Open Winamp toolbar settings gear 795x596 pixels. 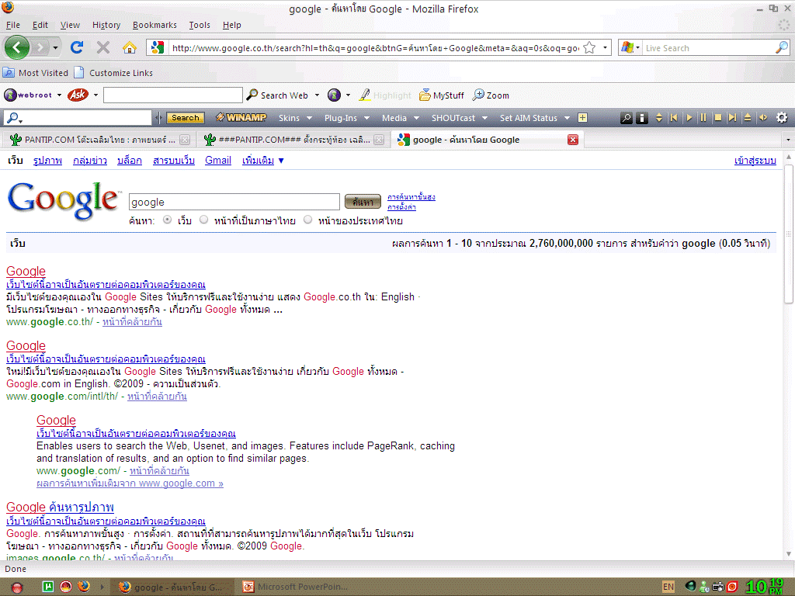[x=782, y=118]
